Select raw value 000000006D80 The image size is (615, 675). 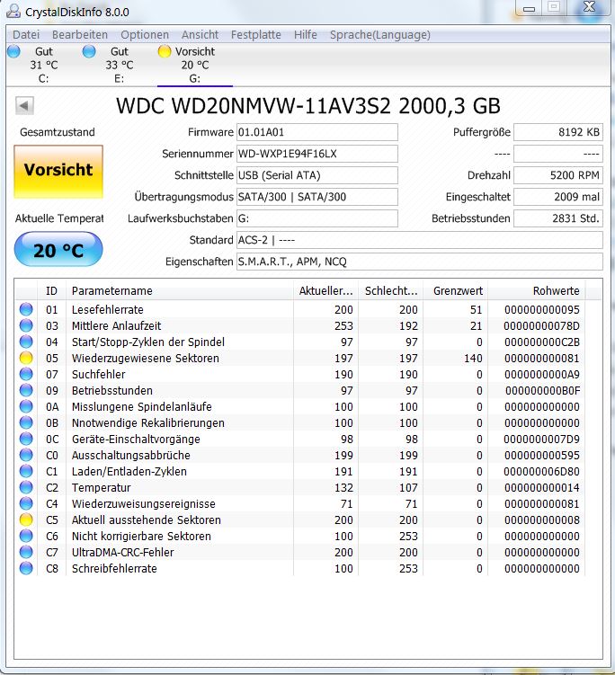[542, 471]
